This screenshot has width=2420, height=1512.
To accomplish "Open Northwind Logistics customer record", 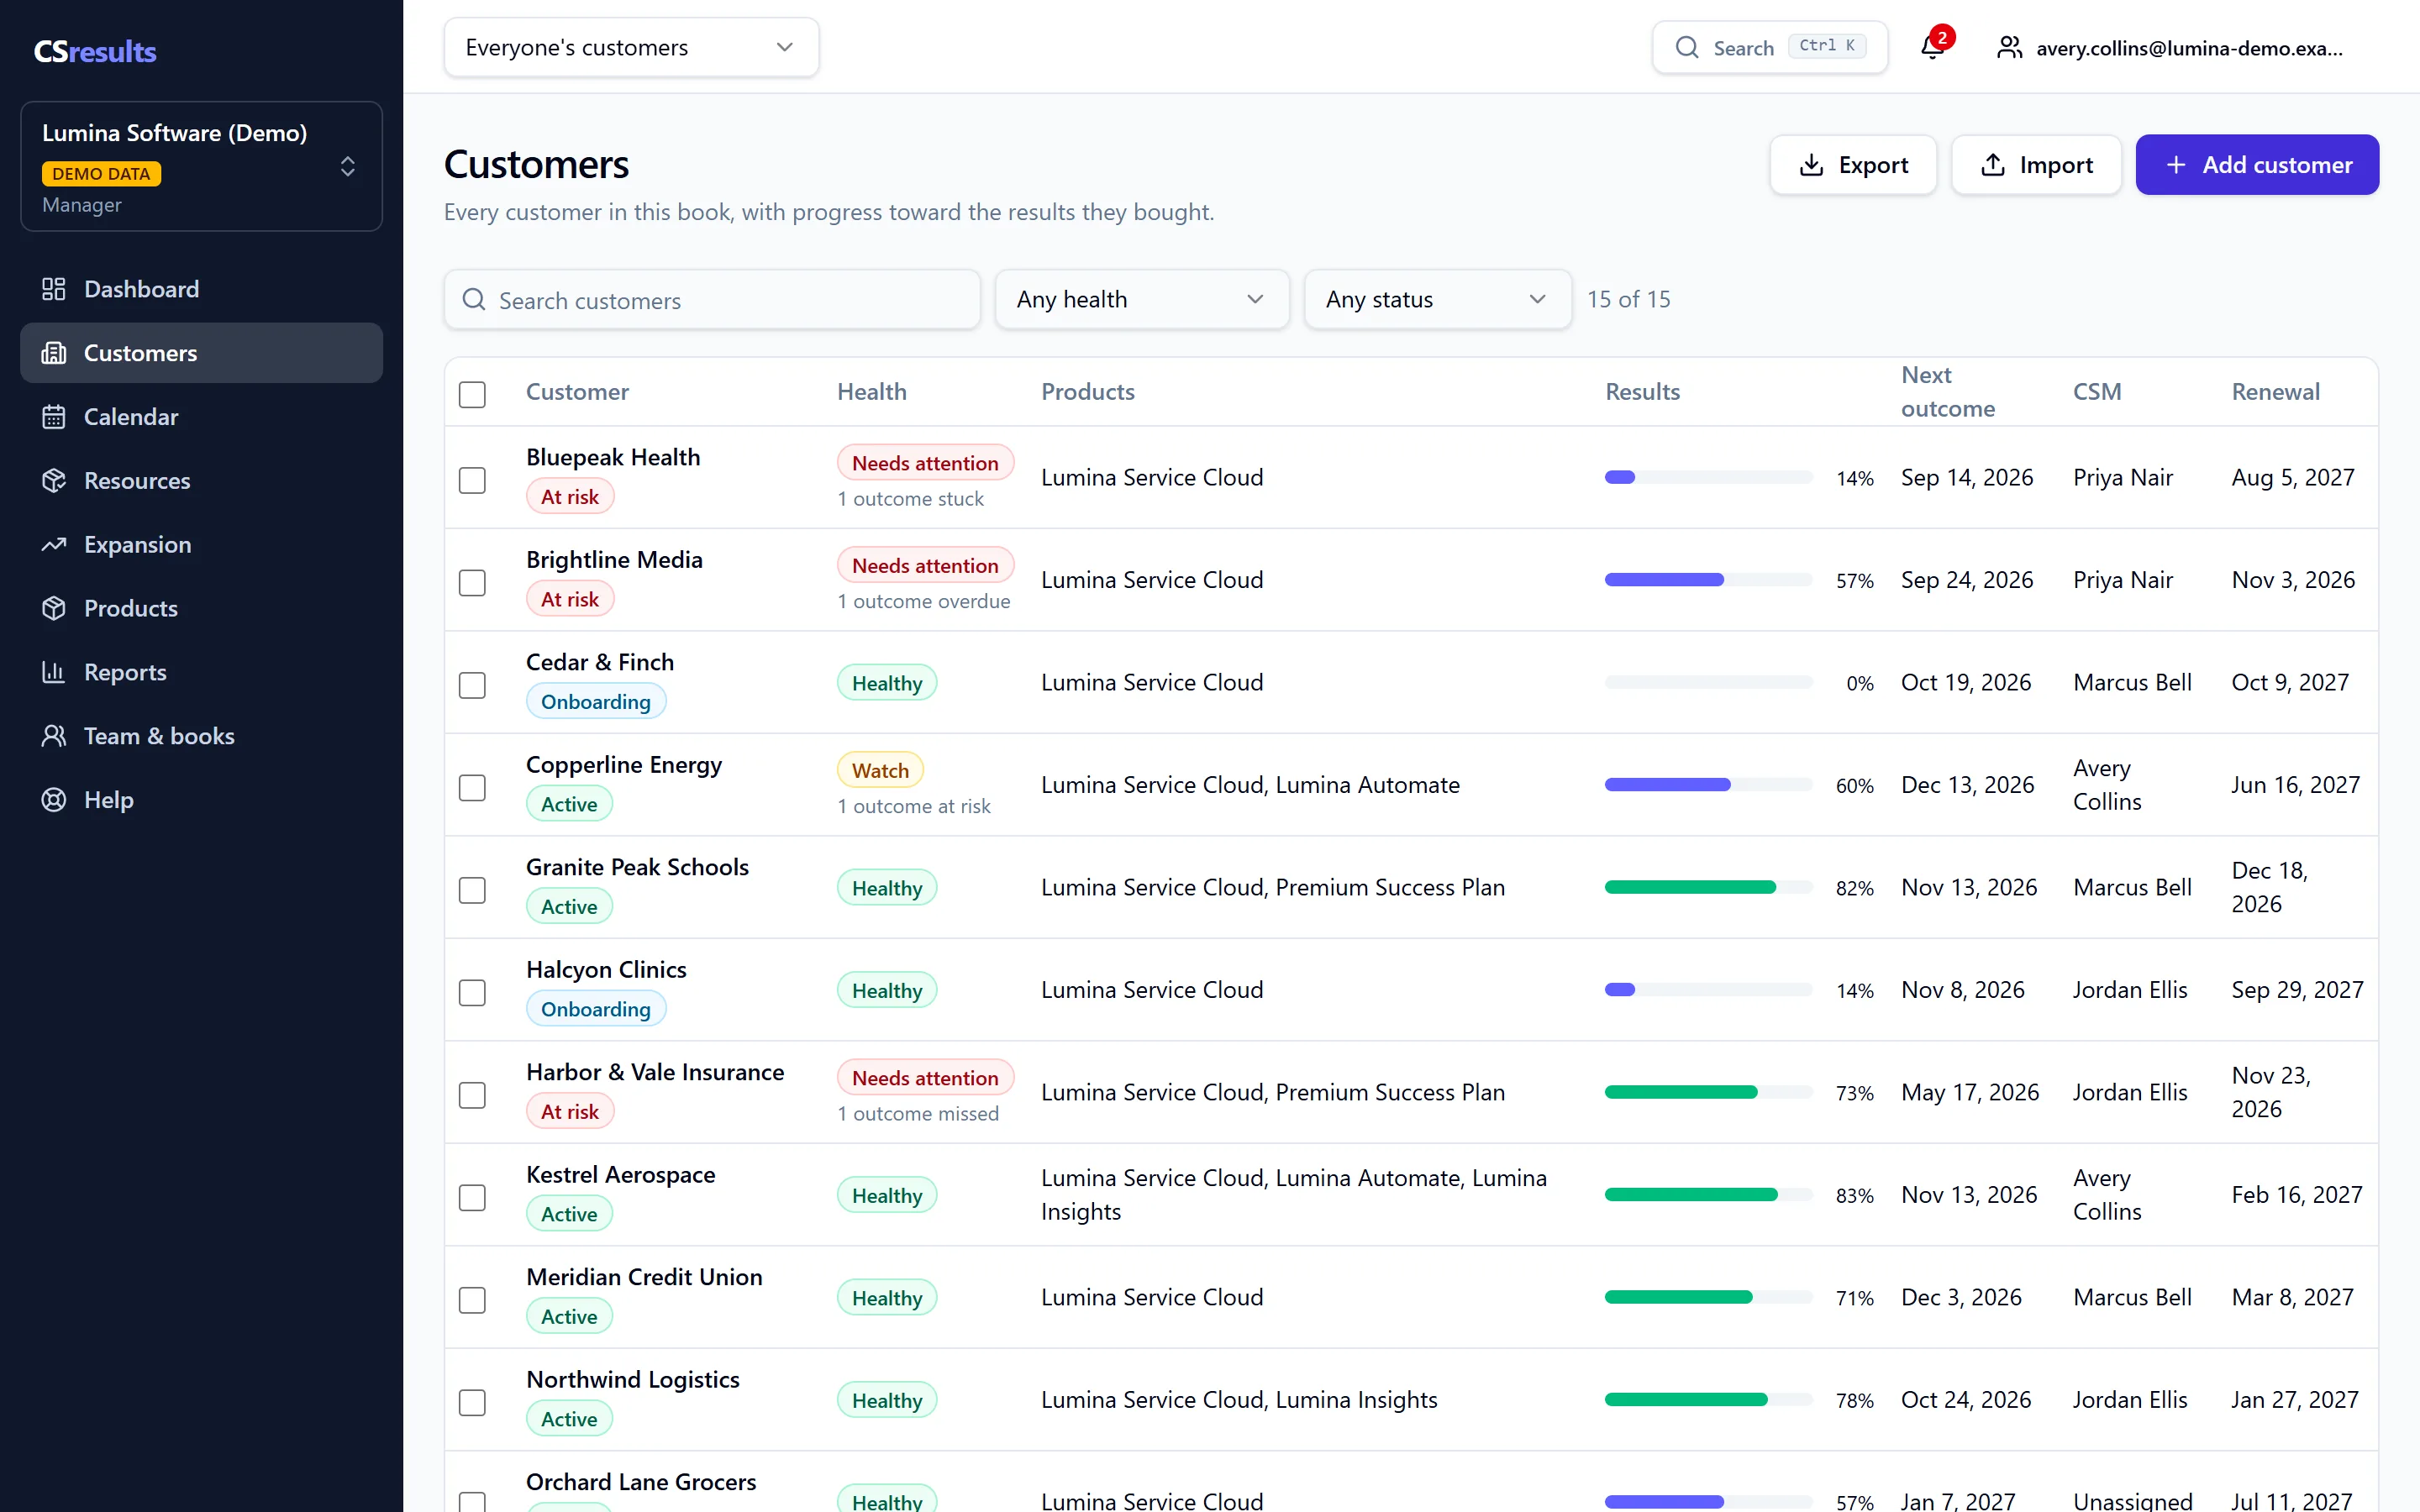I will [633, 1380].
